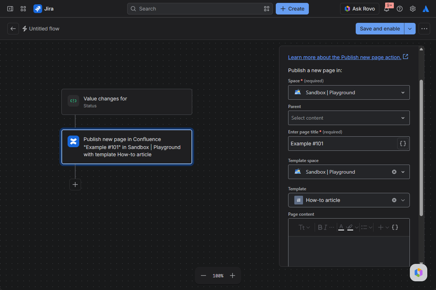Open settings gear
Screen dimensions: 436x290
(x=412, y=9)
